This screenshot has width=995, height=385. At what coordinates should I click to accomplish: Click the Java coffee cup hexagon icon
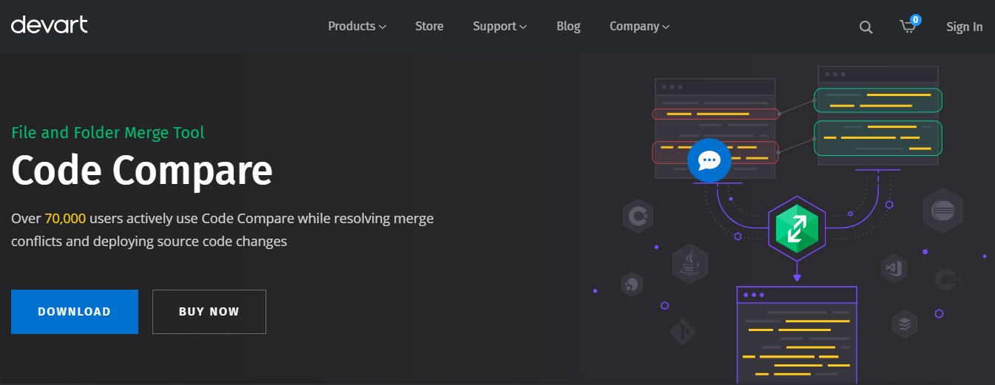point(689,264)
